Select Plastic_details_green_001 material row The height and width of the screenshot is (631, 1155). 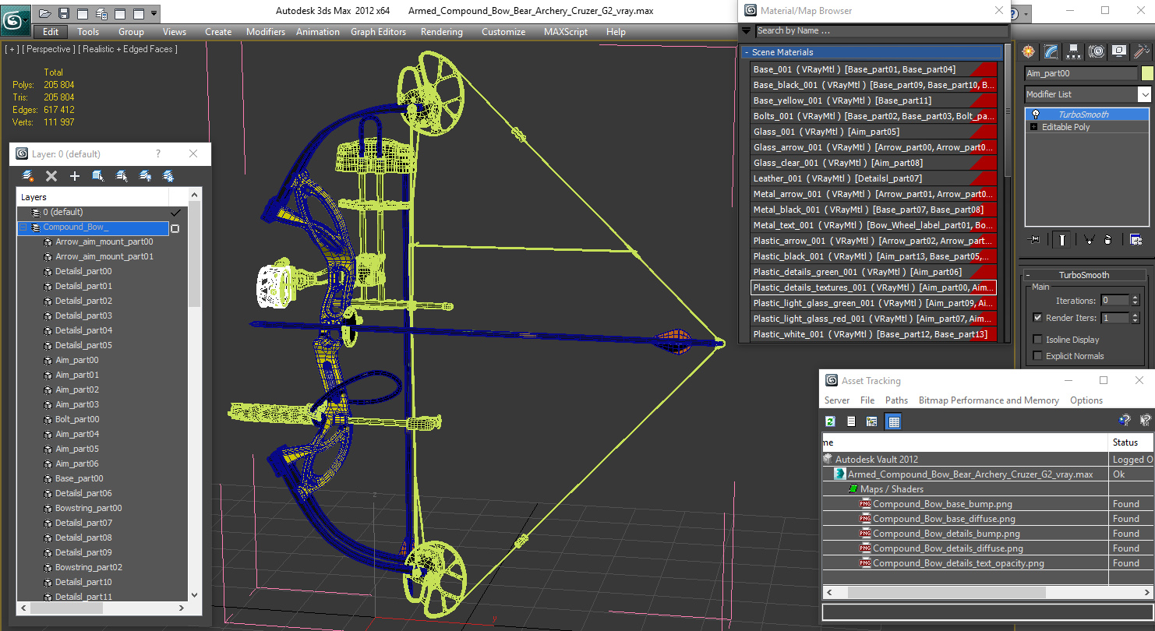coord(874,272)
